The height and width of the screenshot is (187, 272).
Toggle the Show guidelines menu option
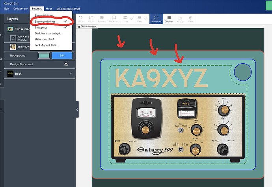tap(51, 21)
